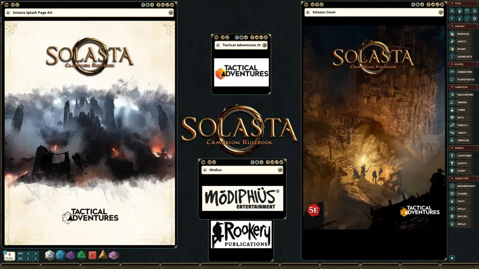
Task: Open Assets in the Library section
Action: (463, 41)
